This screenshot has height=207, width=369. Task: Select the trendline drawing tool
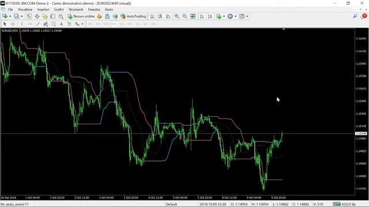click(x=37, y=24)
